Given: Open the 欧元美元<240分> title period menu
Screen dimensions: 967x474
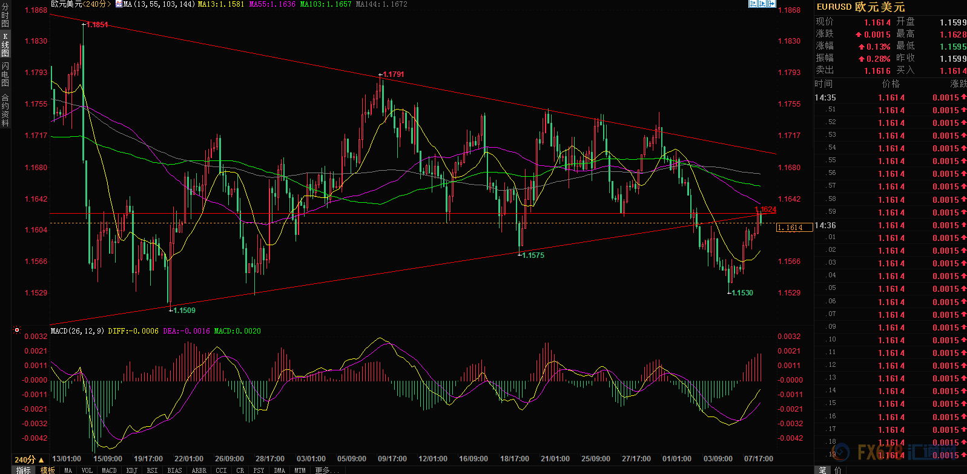Looking at the screenshot, I should 81,4.
